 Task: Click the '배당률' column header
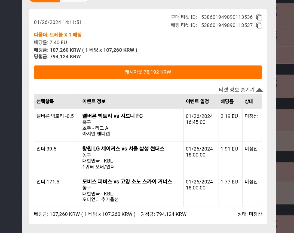point(227,102)
